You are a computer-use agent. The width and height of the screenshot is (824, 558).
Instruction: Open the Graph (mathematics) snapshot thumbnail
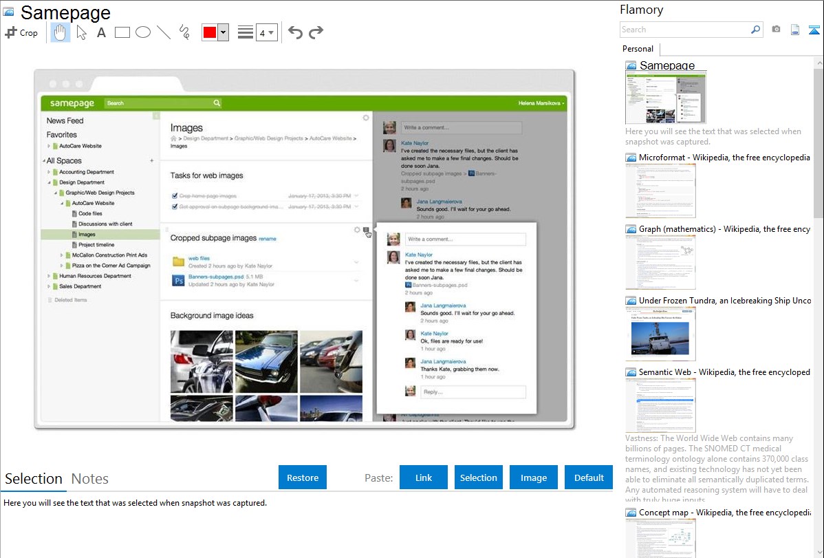pyautogui.click(x=660, y=262)
